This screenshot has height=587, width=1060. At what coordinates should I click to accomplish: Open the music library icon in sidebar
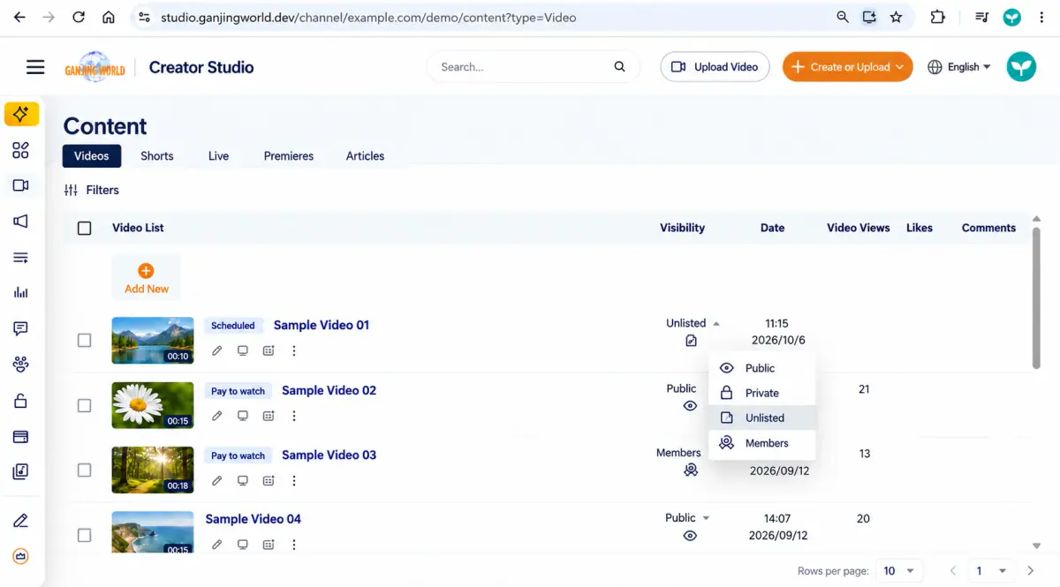(x=21, y=471)
